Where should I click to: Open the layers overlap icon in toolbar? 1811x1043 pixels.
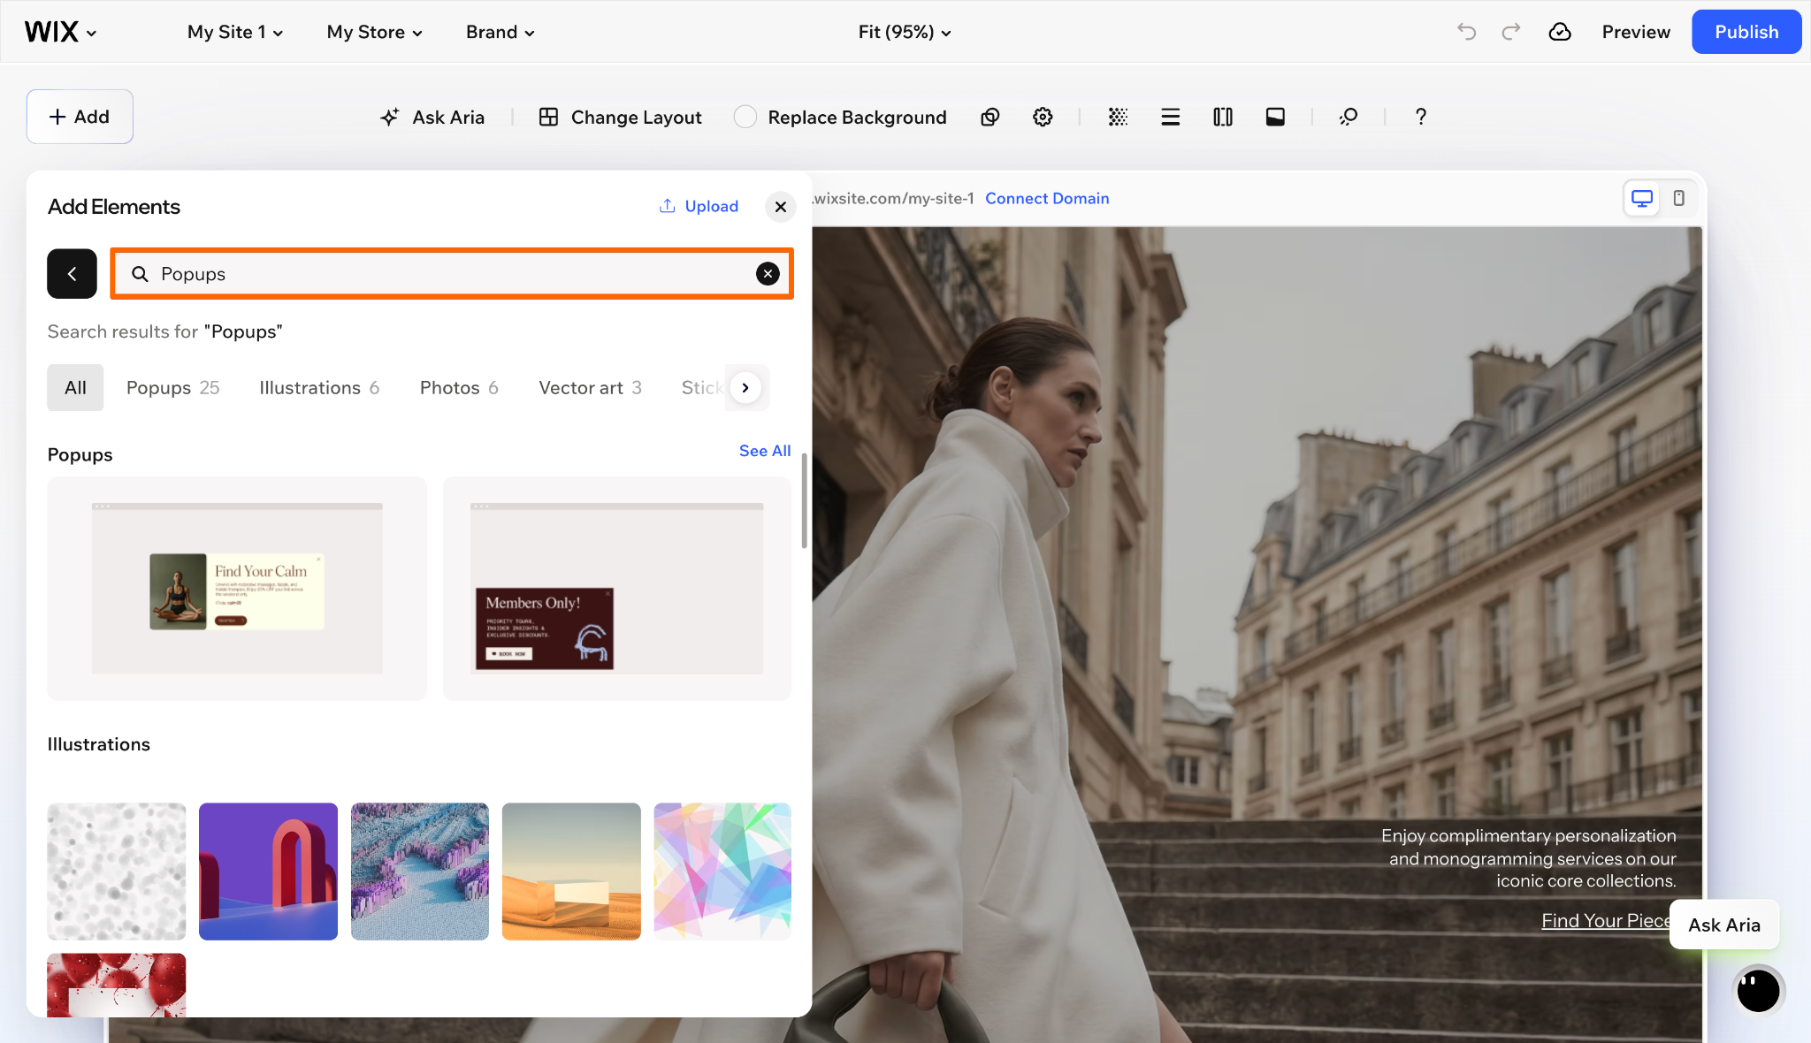pos(990,117)
